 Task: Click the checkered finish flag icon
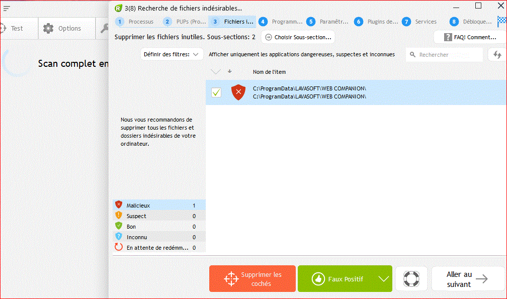point(501,21)
